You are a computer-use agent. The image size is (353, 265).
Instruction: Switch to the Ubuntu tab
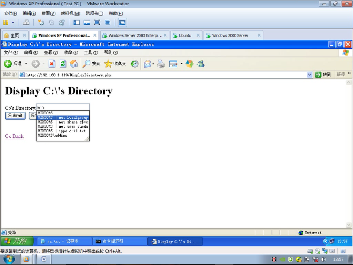tap(185, 36)
